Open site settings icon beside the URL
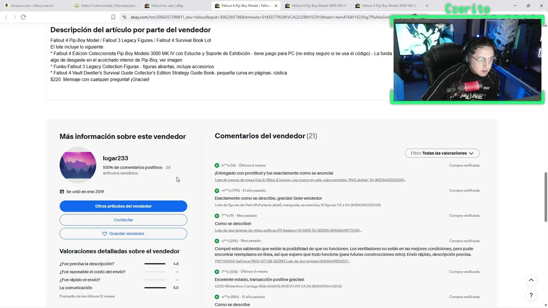The height and width of the screenshot is (308, 548). pyautogui.click(x=124, y=17)
